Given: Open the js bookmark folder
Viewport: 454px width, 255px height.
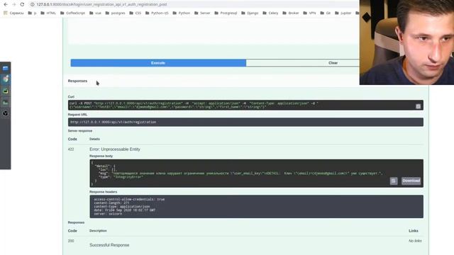Looking at the screenshot, I should (x=33, y=13).
